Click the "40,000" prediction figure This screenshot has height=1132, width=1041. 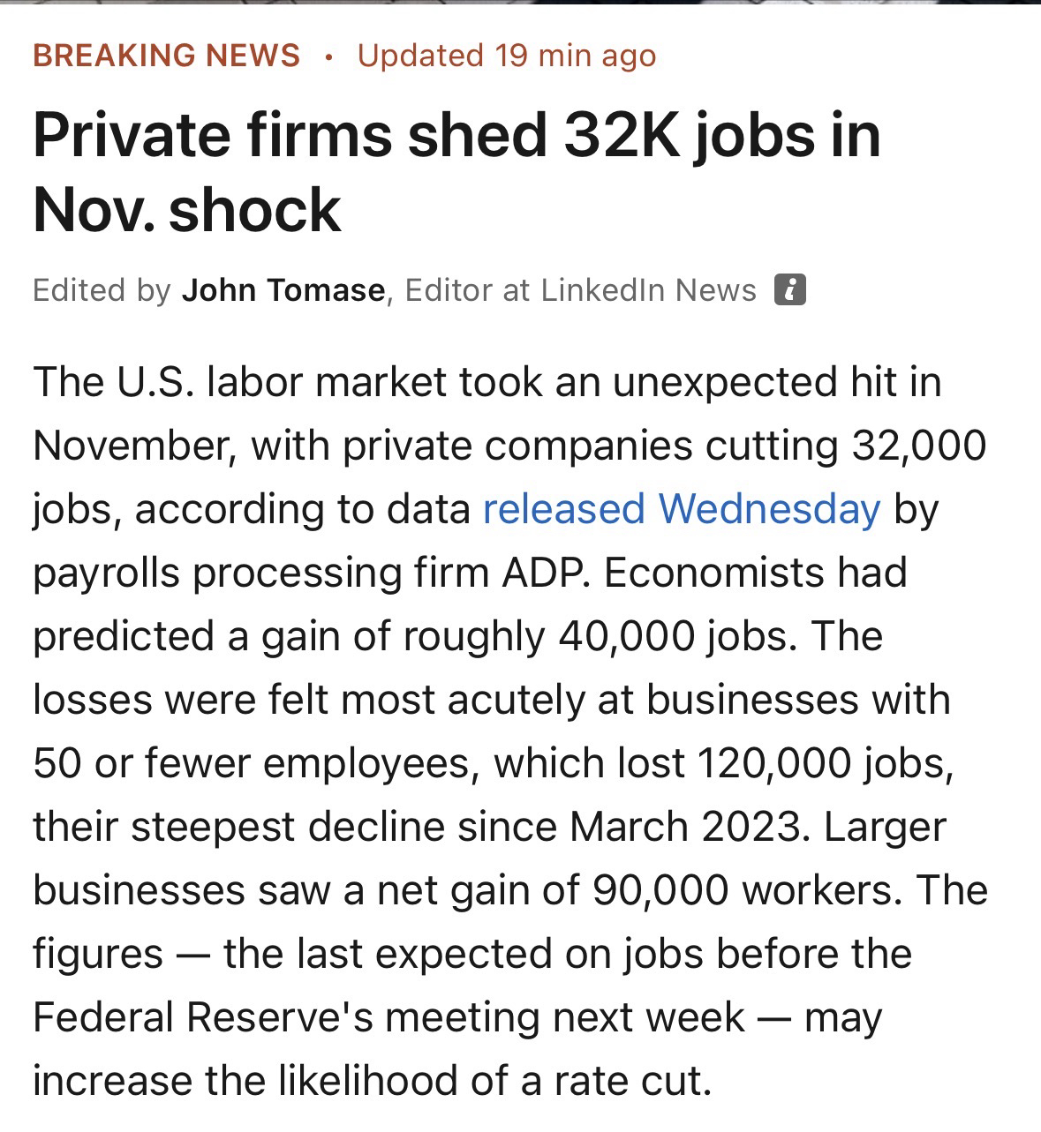tap(626, 636)
